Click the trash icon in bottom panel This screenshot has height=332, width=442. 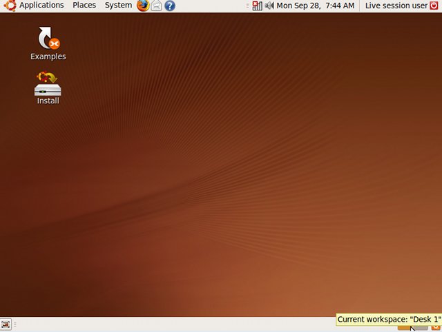tap(435, 328)
